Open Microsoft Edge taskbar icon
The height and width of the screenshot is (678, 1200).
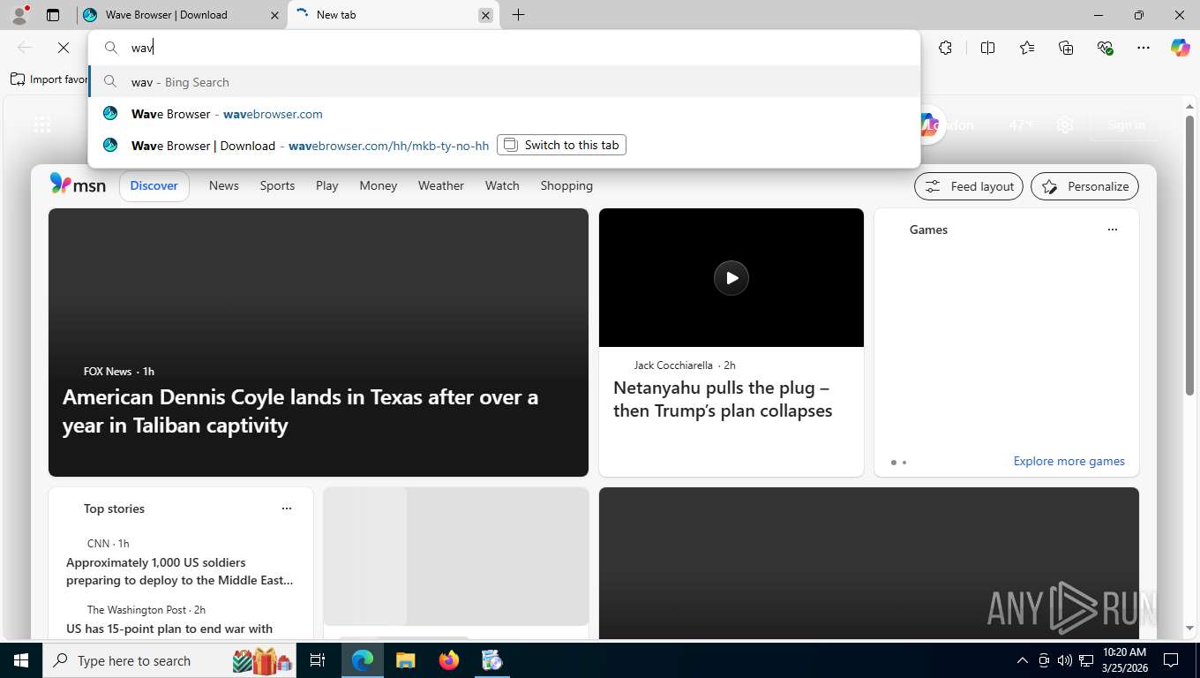click(363, 660)
